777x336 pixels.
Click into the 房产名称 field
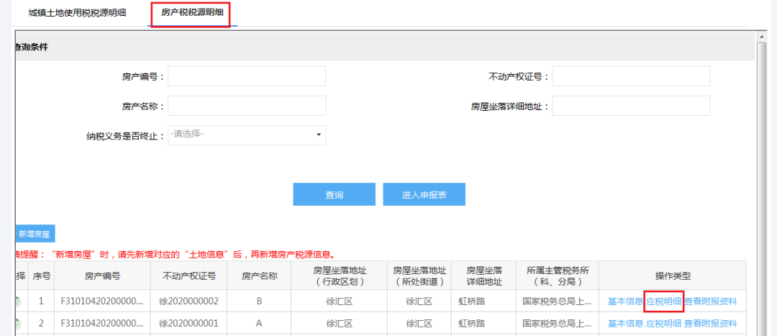tap(246, 106)
